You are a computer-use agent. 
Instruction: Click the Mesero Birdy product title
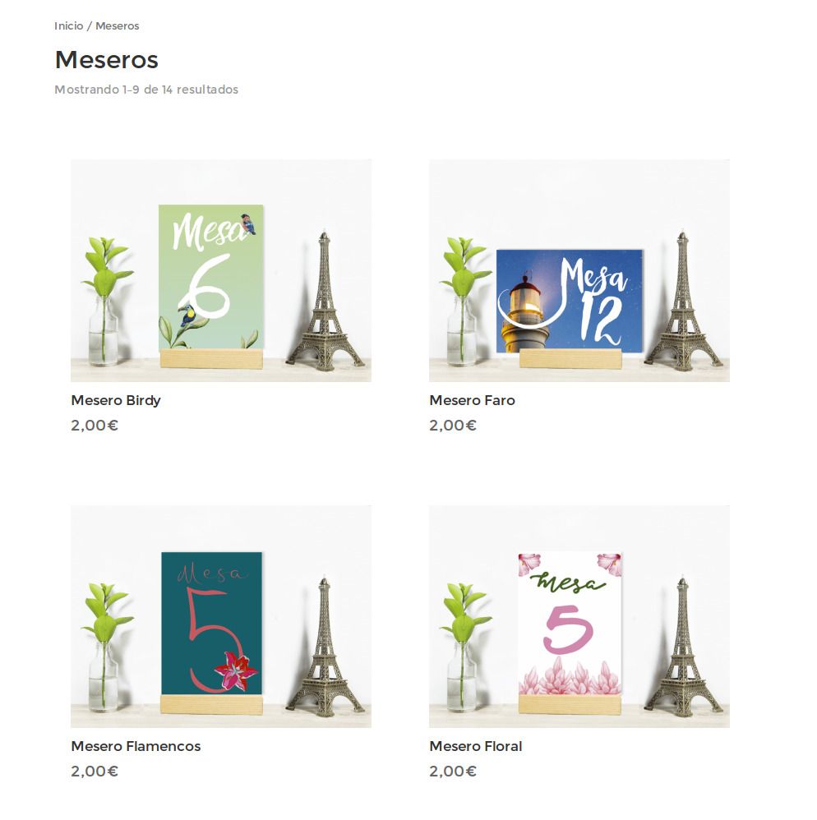click(116, 401)
